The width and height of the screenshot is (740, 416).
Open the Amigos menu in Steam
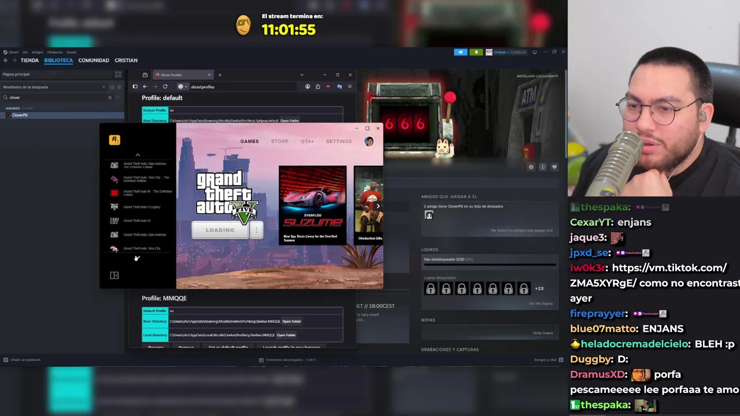point(38,52)
